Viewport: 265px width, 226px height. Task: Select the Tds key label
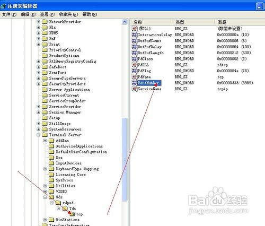pos(73,208)
